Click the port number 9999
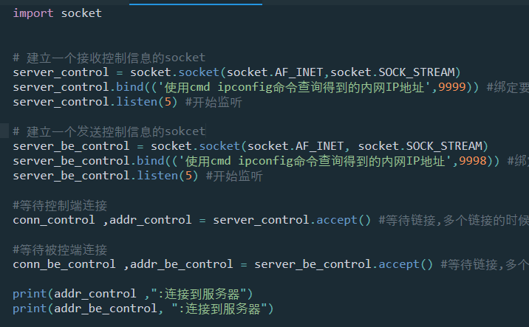 pos(452,87)
